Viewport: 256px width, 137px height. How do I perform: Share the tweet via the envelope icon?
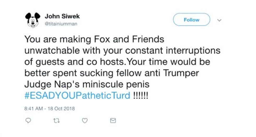coord(113,120)
